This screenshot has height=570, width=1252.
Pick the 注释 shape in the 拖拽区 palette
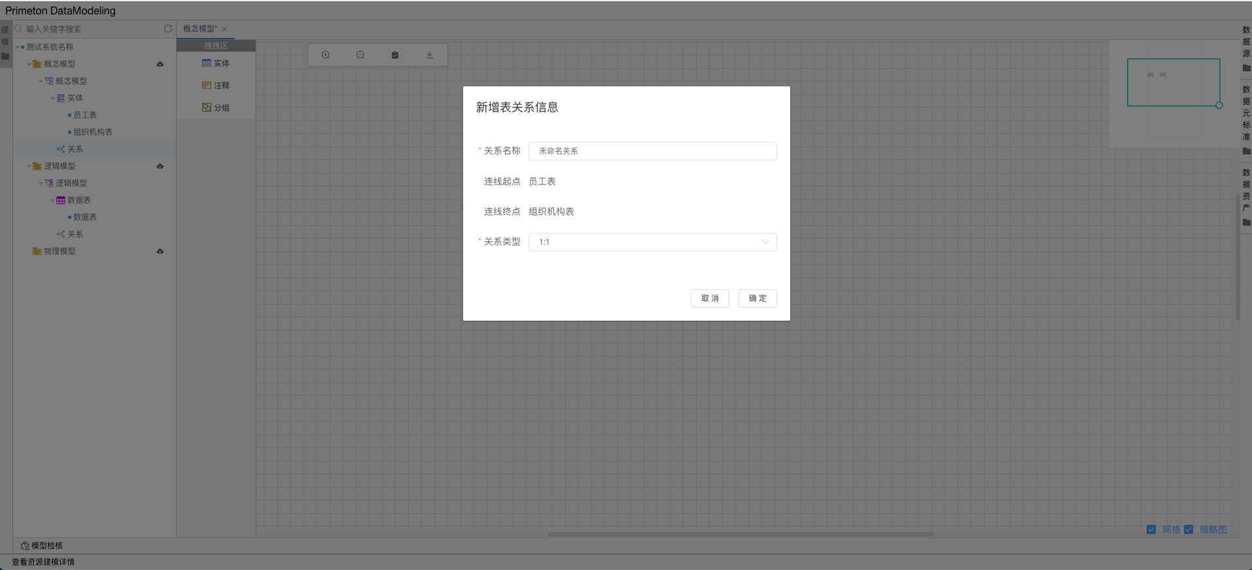[x=216, y=86]
